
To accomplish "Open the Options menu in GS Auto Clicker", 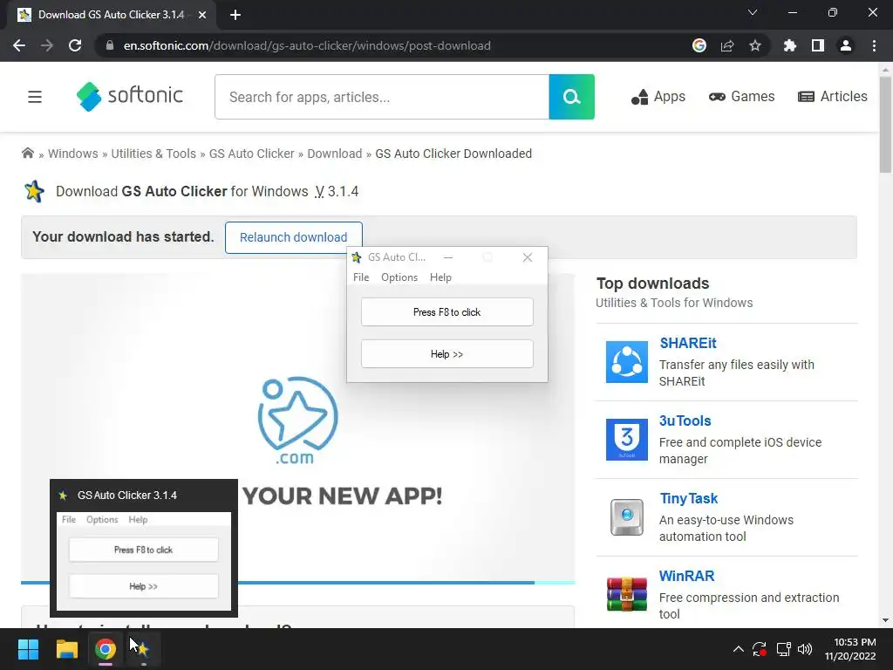I will tap(399, 277).
